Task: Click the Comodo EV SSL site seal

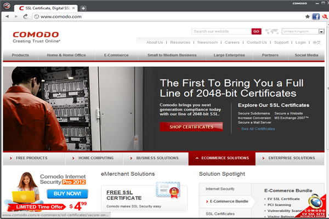Action: coord(313,206)
